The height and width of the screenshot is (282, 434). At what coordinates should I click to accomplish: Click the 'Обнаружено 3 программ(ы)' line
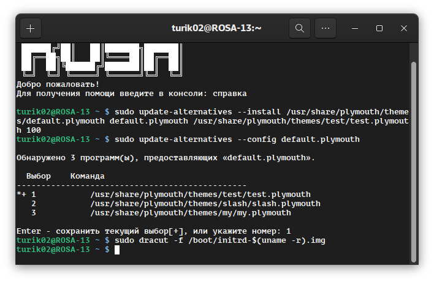tap(166, 158)
